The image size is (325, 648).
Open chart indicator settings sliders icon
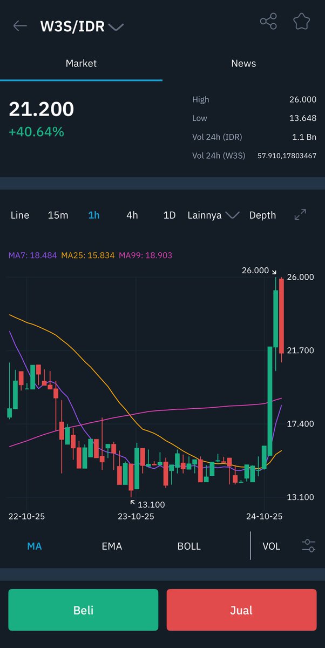coord(309,545)
